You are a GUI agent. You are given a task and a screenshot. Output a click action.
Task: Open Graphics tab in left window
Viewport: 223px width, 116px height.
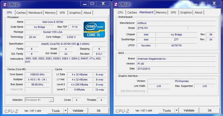click(75, 12)
